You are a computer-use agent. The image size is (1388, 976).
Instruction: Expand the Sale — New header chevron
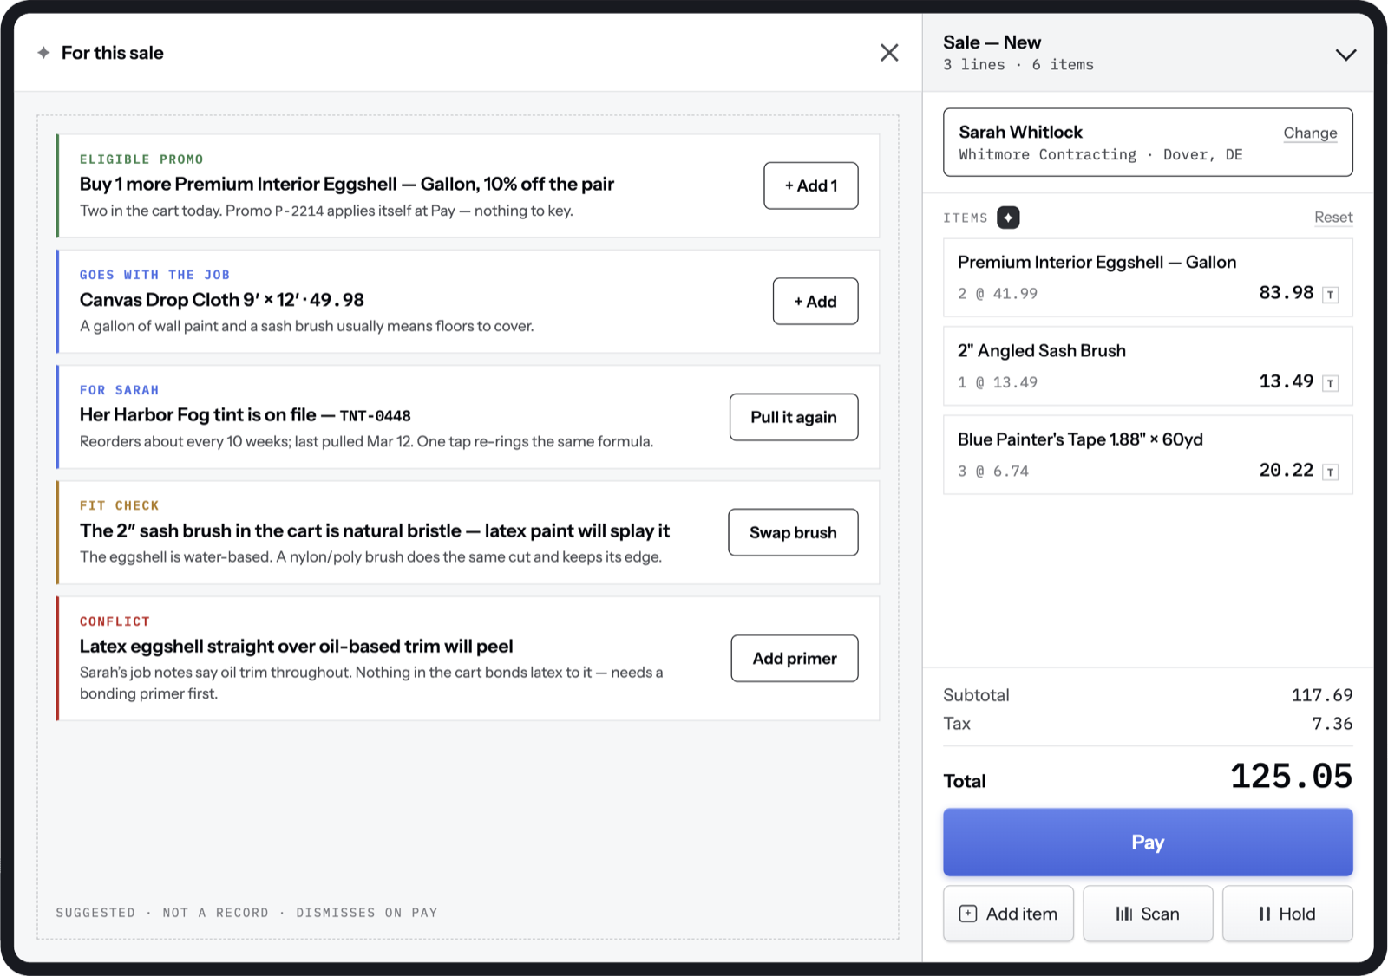[x=1345, y=55]
